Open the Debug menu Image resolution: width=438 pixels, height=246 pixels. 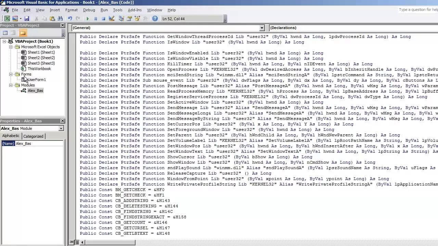89,10
